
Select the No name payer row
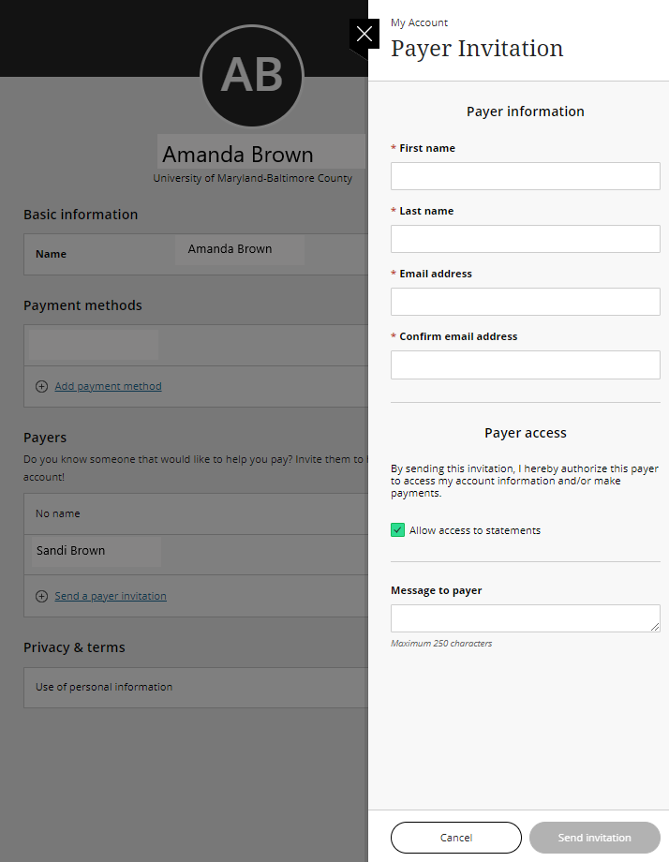click(x=196, y=513)
